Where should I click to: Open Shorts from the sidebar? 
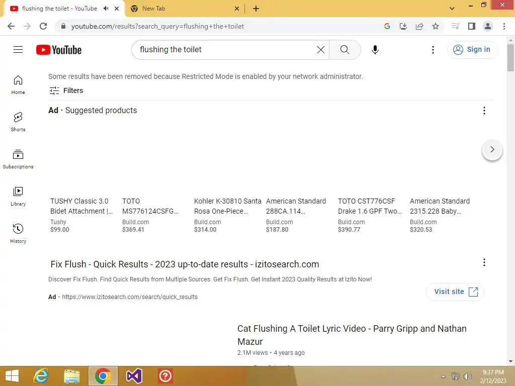tap(18, 122)
